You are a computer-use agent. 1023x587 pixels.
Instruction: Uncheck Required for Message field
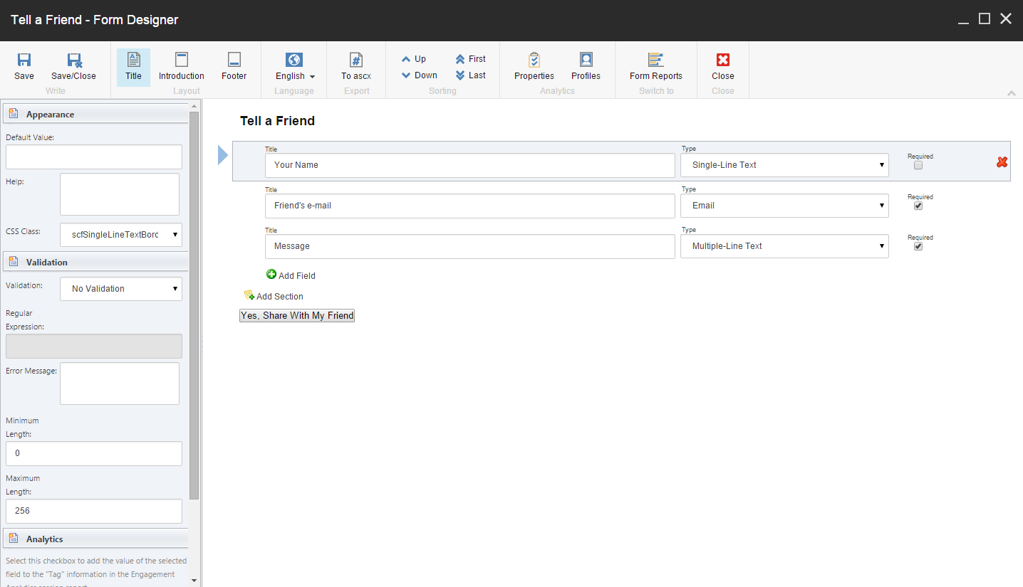(x=918, y=246)
